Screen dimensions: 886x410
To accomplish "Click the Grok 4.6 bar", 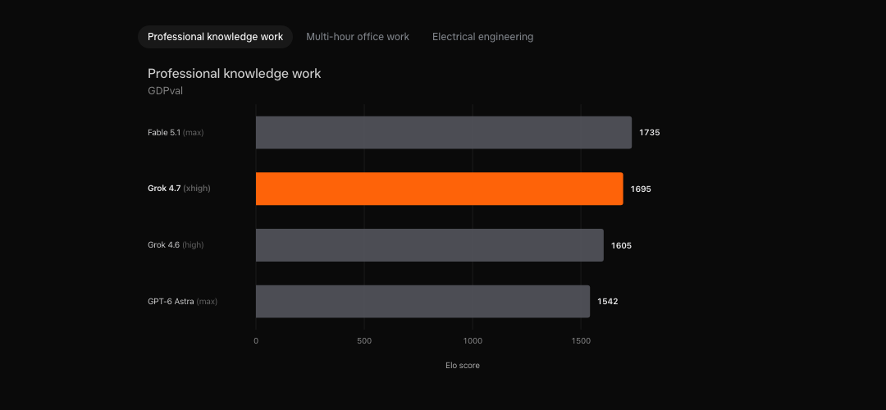I will click(x=429, y=245).
